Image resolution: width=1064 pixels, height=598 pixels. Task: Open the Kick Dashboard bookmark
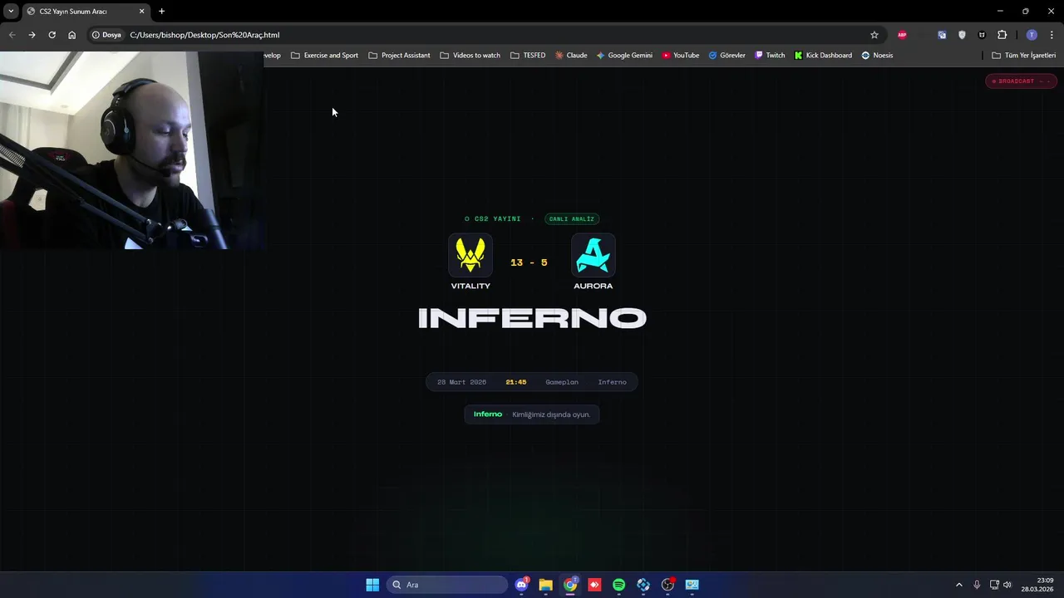coord(823,56)
